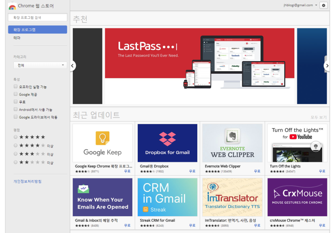Click the 'Gmail & Inbox의 메일 추적' title
This screenshot has width=335, height=233.
pyautogui.click(x=96, y=220)
